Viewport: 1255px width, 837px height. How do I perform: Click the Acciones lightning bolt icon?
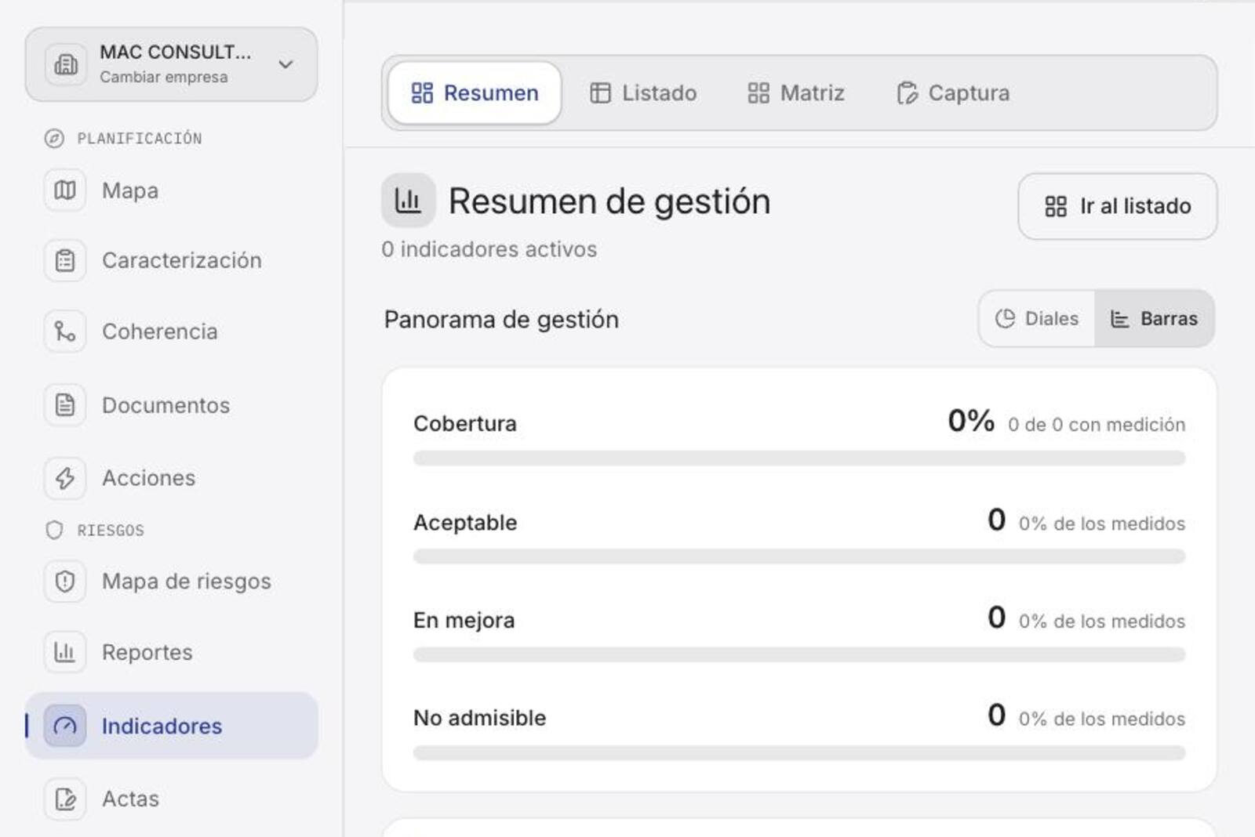[65, 478]
